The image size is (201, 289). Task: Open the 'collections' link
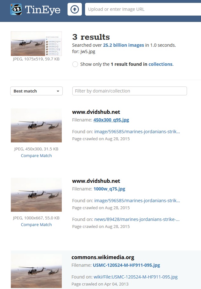point(160,64)
